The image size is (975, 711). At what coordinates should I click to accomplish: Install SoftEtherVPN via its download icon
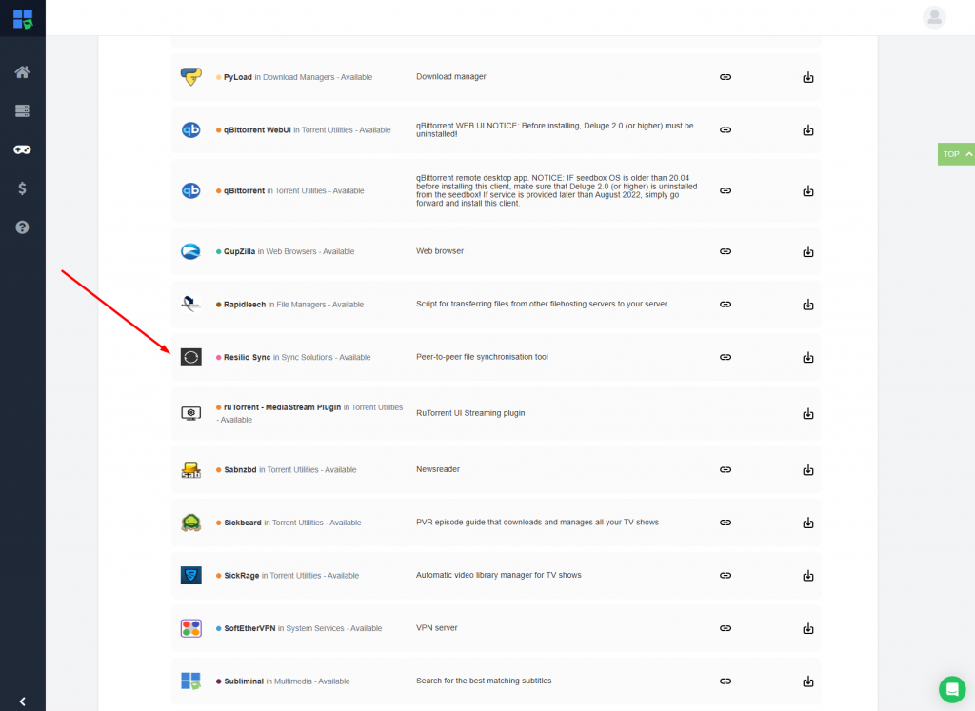pyautogui.click(x=807, y=628)
